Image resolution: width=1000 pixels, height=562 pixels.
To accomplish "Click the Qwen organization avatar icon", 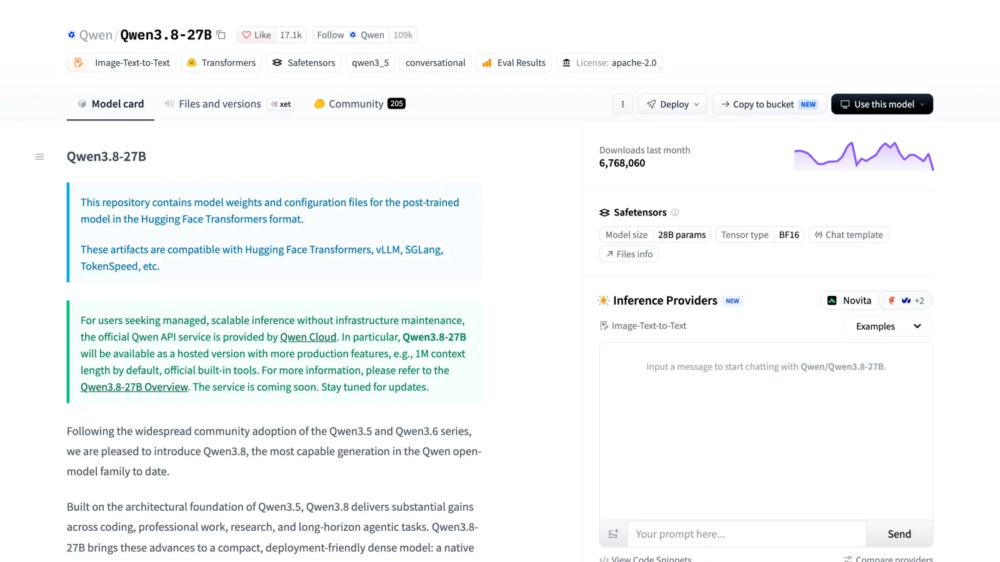I will click(x=71, y=35).
